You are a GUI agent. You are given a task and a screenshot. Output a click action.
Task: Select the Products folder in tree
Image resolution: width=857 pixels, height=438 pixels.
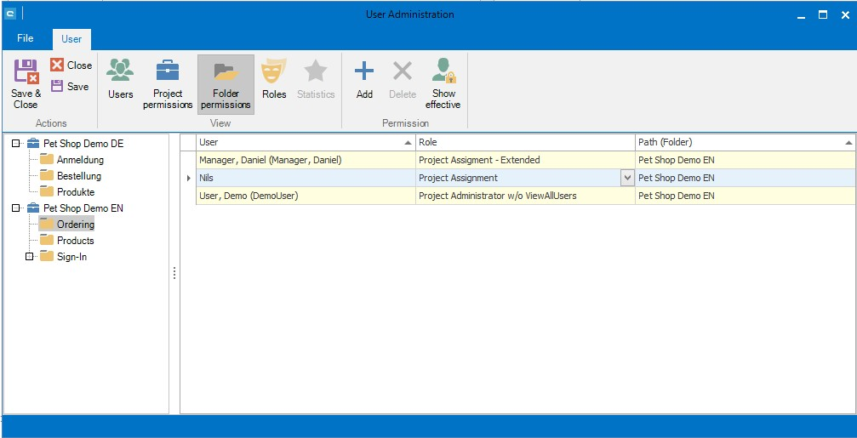click(x=75, y=241)
